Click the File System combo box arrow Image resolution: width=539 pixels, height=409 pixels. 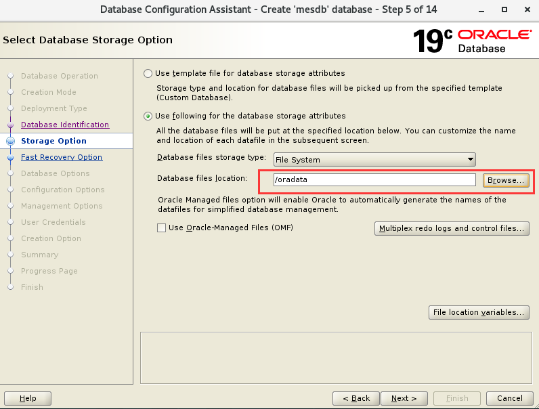pyautogui.click(x=470, y=160)
